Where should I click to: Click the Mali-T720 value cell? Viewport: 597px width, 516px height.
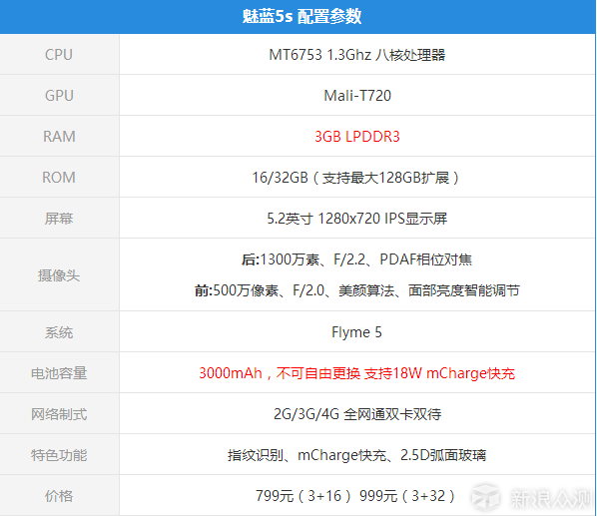coord(357,96)
